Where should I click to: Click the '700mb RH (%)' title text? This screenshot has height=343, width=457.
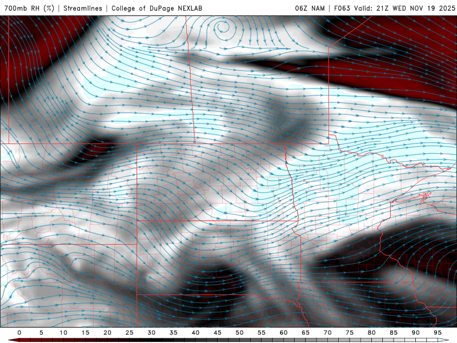30,8
